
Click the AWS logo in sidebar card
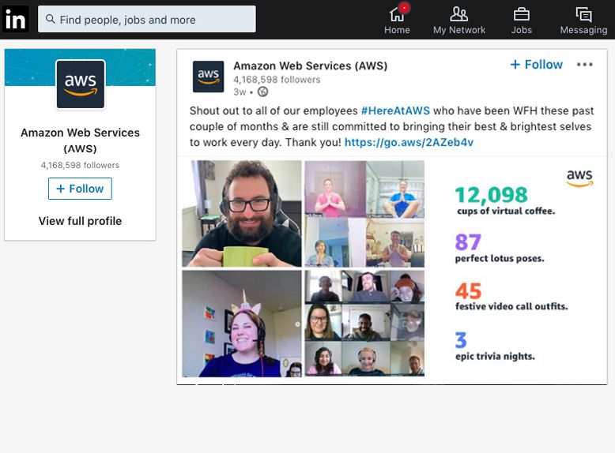coord(80,84)
